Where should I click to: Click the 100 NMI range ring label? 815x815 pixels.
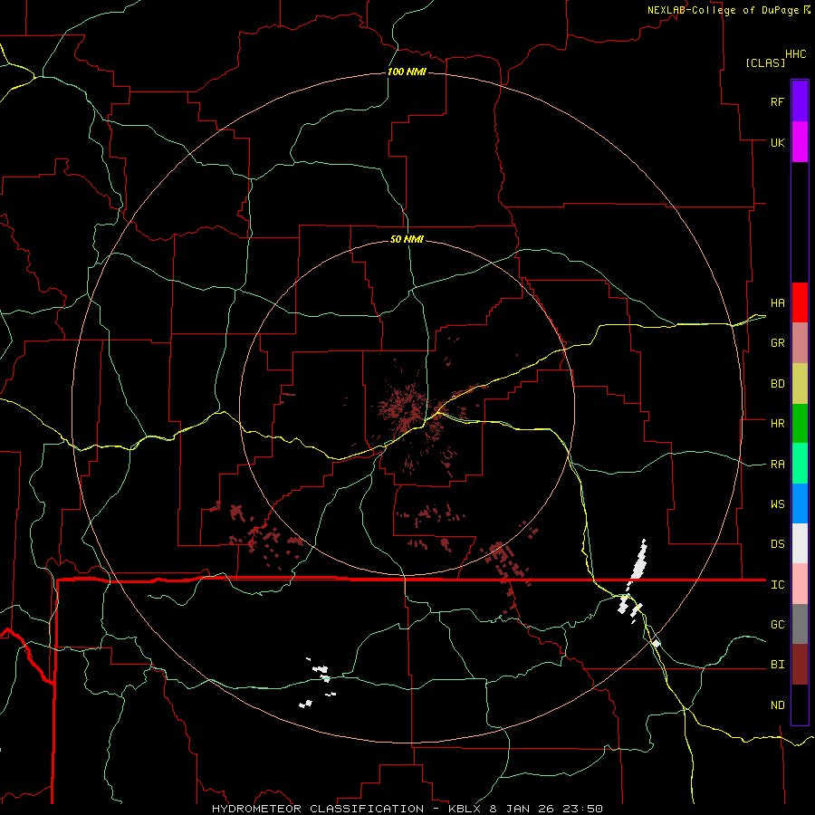click(407, 72)
